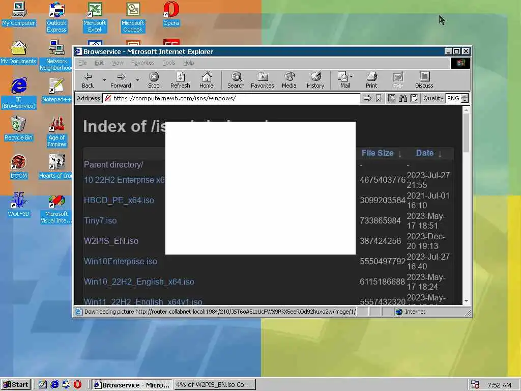The image size is (521, 391).
Task: Stop the page loading
Action: point(154,80)
